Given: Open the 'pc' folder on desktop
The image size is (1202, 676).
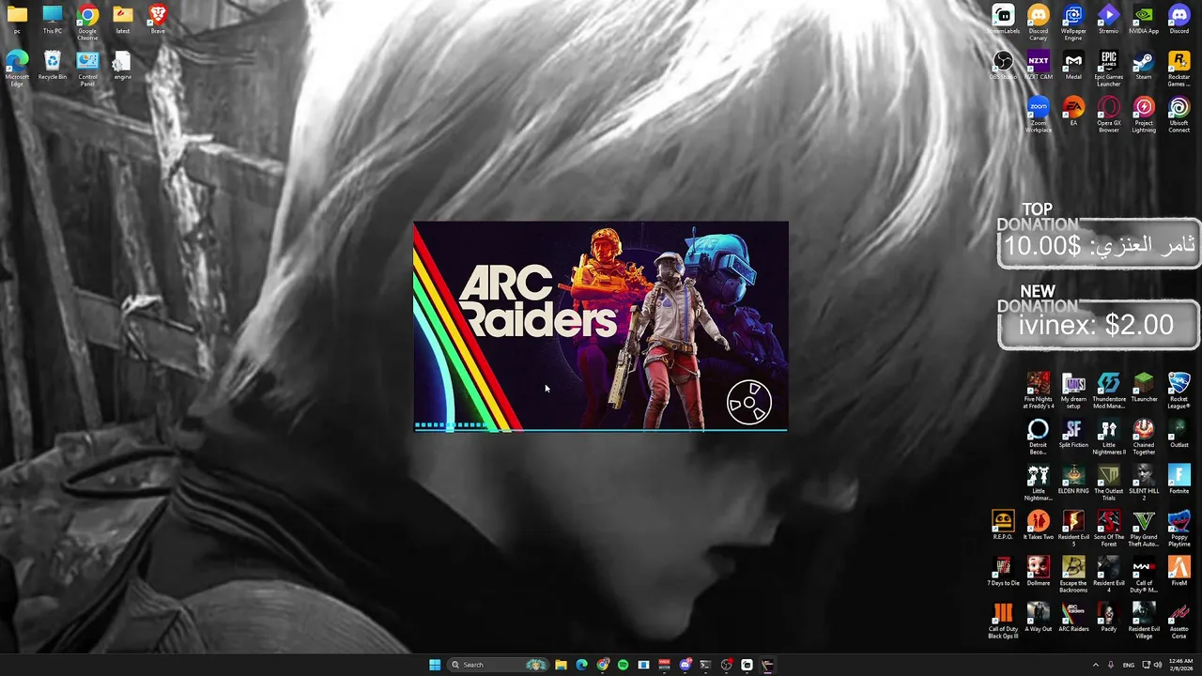Looking at the screenshot, I should [17, 20].
